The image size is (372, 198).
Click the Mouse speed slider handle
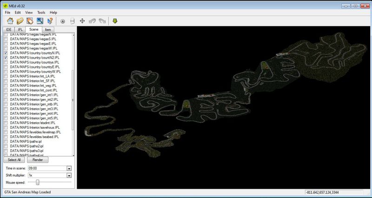[38, 182]
